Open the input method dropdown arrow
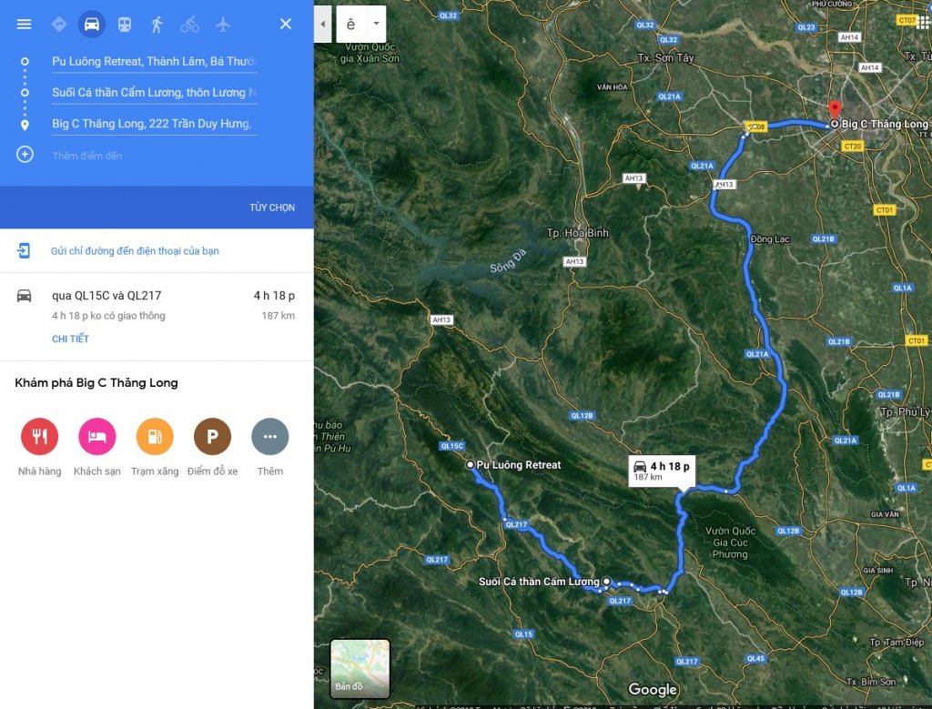Viewport: 932px width, 709px height. [x=376, y=24]
